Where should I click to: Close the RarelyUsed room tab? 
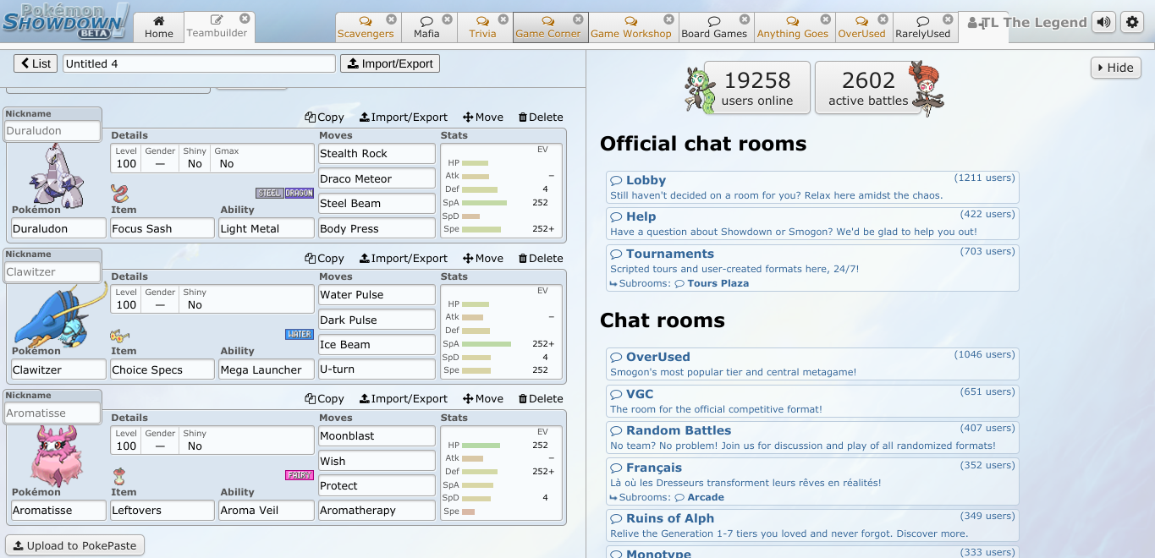[x=949, y=19]
